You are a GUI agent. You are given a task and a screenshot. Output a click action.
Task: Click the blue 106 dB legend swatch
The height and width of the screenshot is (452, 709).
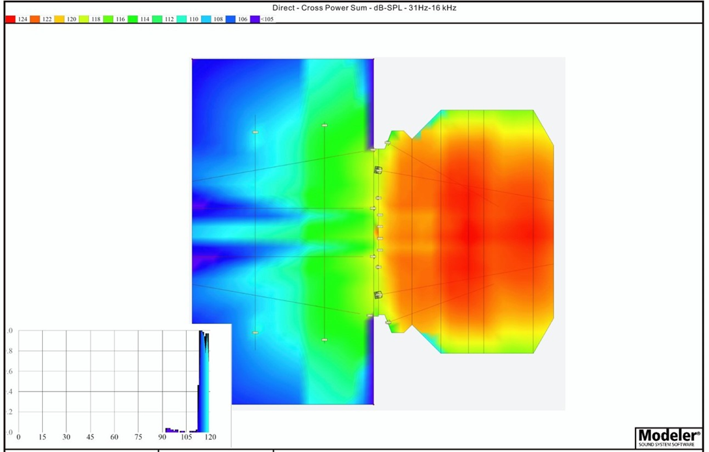click(231, 19)
